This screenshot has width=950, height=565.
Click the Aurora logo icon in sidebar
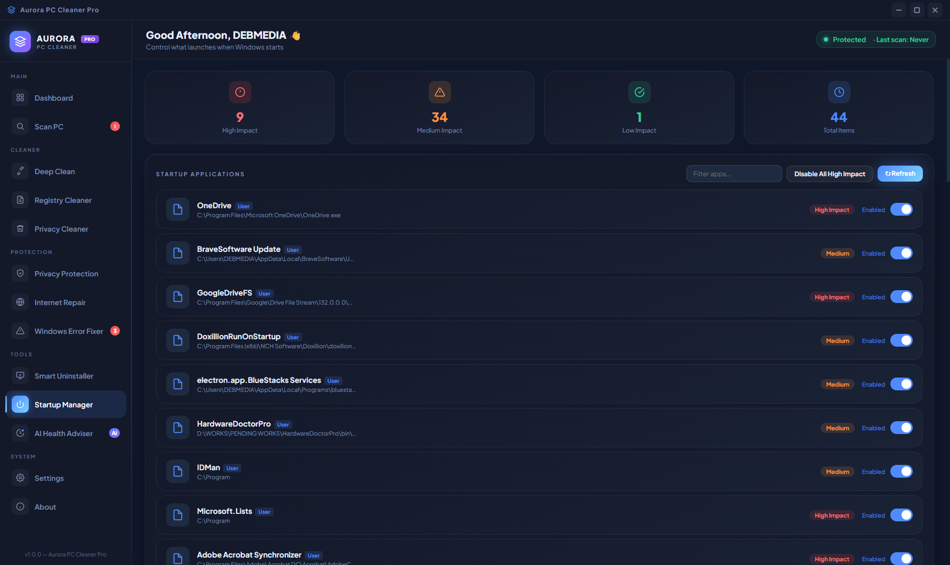click(20, 42)
